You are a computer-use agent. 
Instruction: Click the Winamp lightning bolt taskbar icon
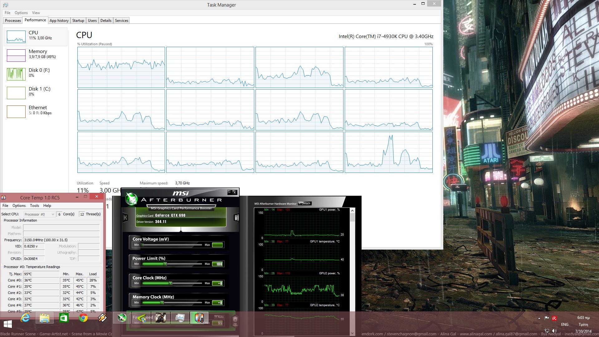click(102, 318)
